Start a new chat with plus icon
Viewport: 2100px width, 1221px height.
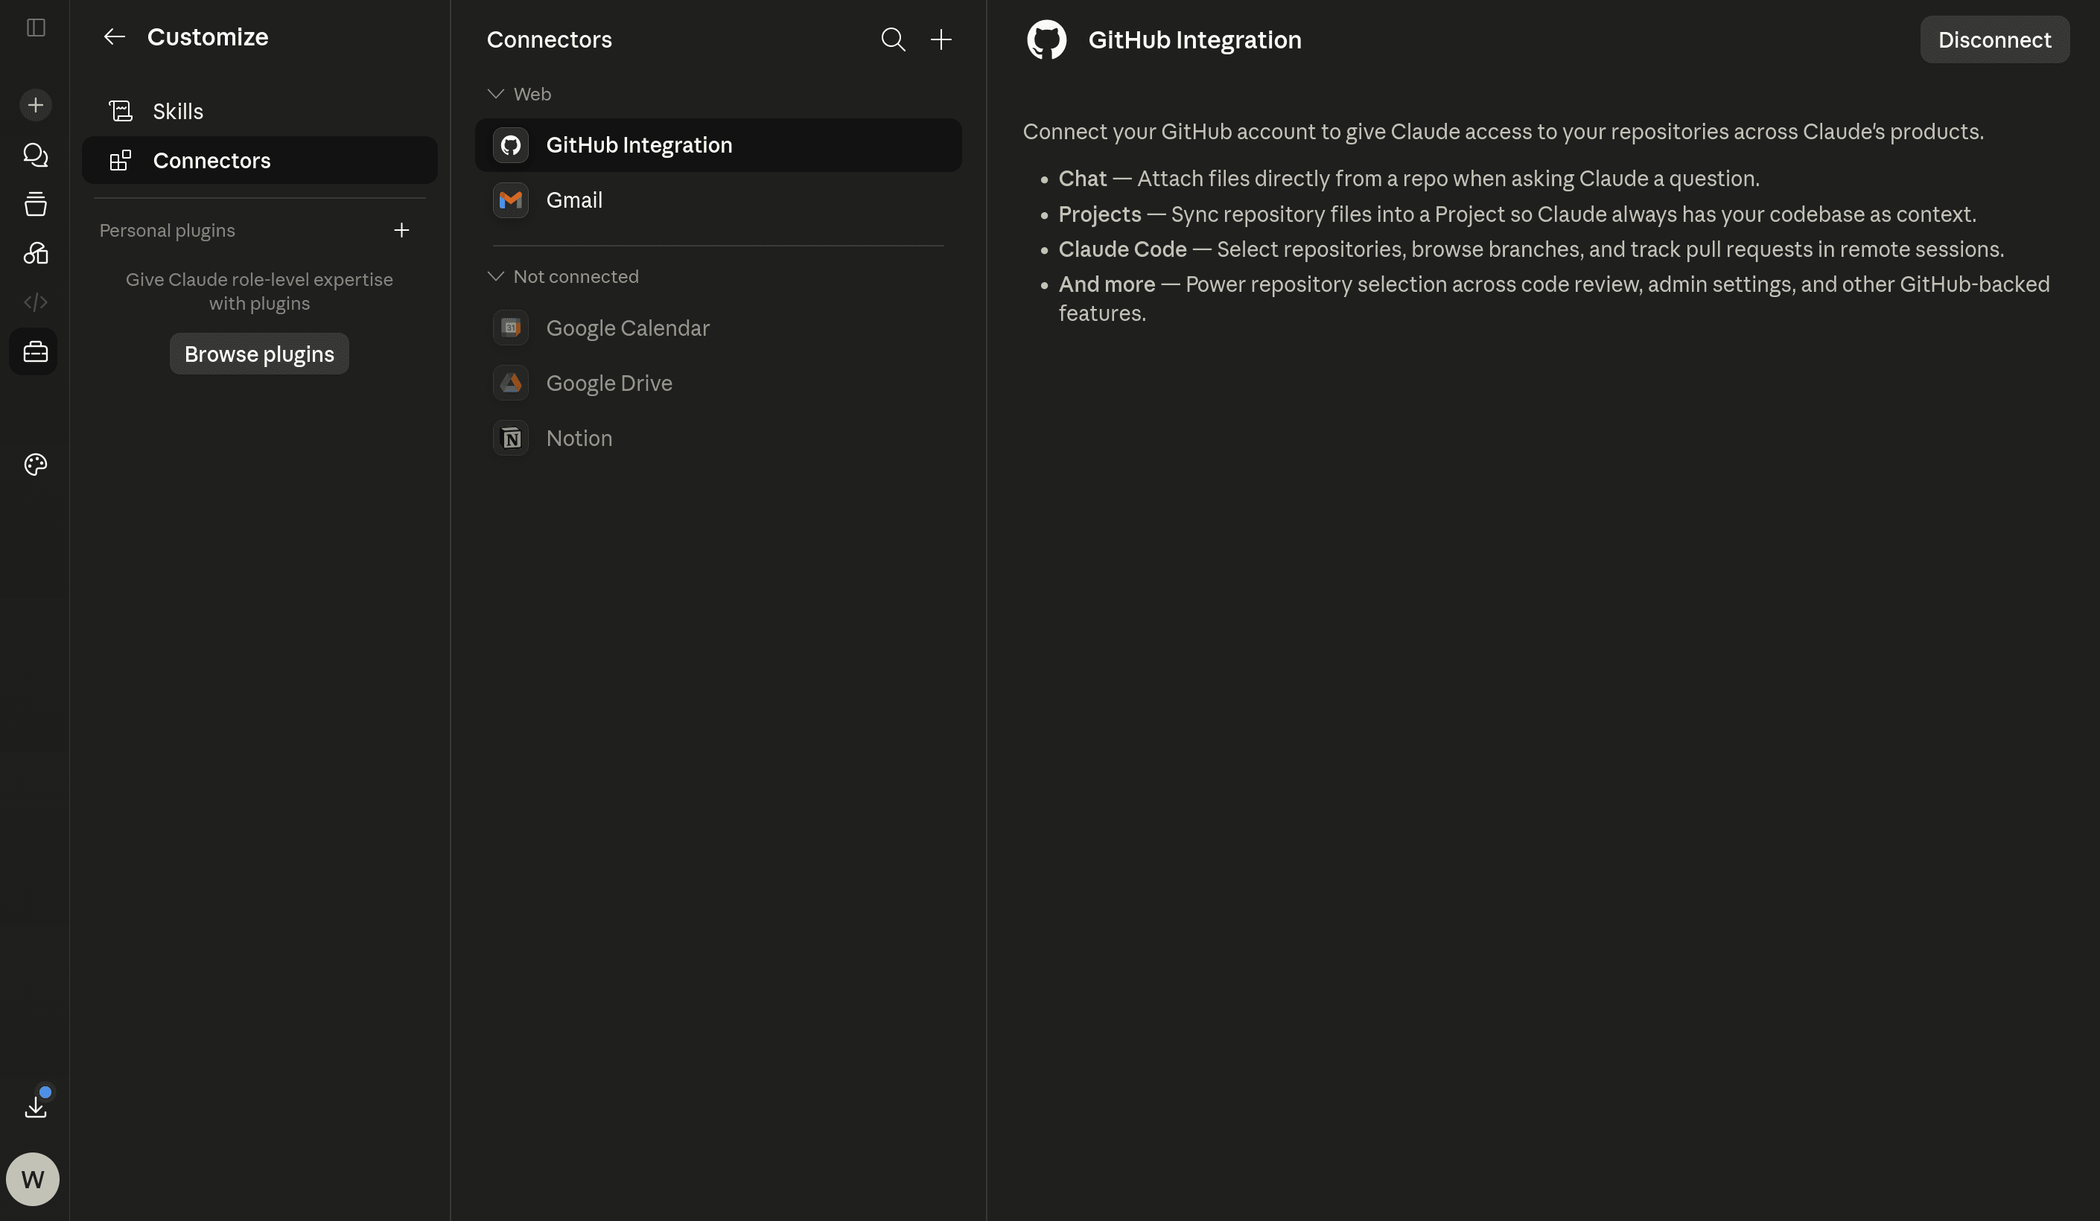(35, 105)
